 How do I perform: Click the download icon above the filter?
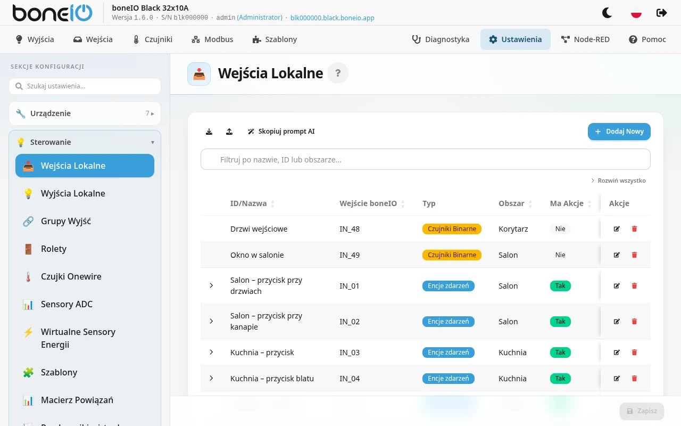point(209,132)
